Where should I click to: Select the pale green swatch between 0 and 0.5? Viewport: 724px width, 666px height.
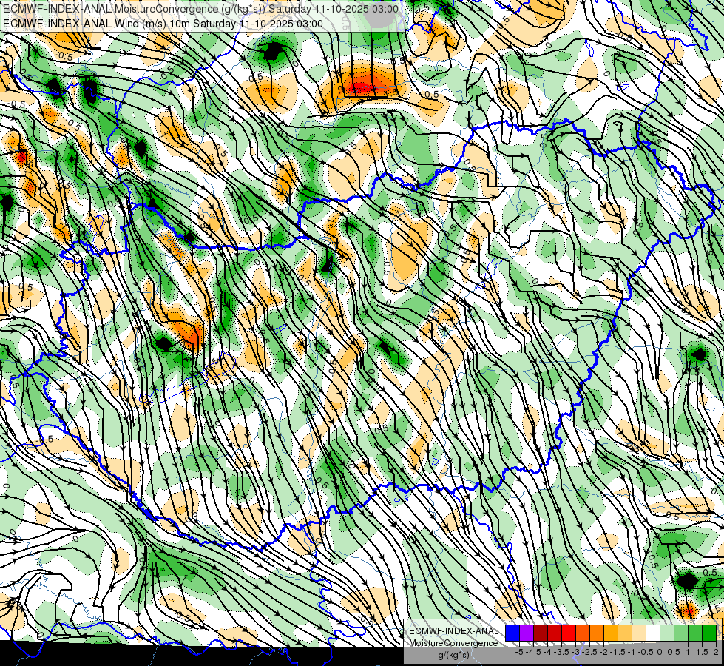pyautogui.click(x=667, y=633)
